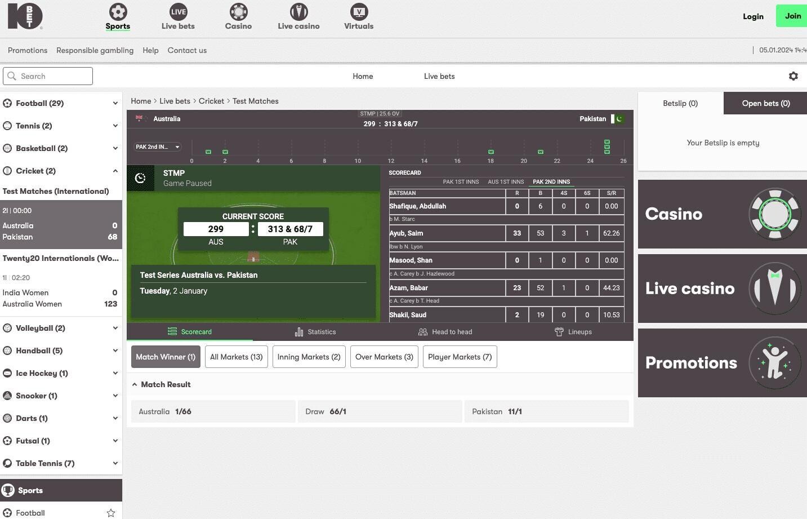The width and height of the screenshot is (807, 519).
Task: Click the 10Bet logo
Action: coord(25,16)
